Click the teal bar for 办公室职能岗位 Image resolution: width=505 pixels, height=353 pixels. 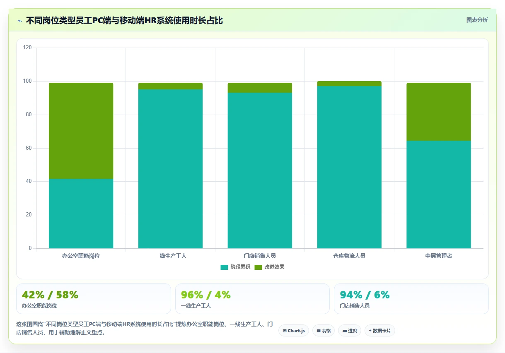pos(81,214)
